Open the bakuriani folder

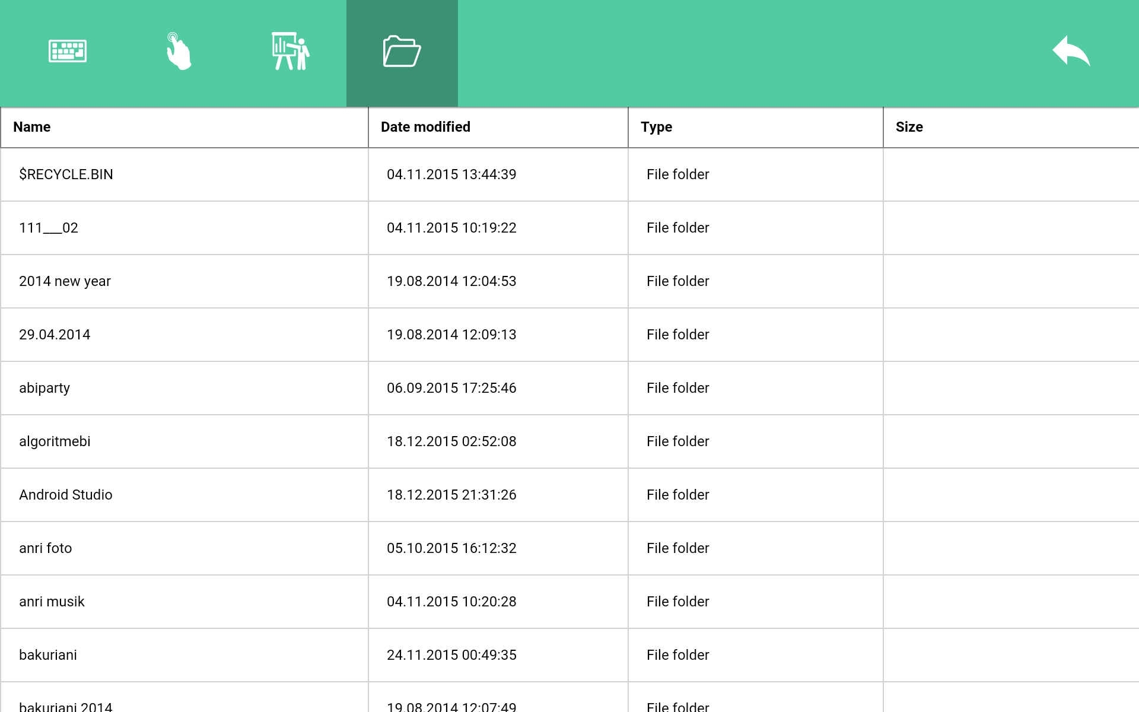click(x=48, y=655)
